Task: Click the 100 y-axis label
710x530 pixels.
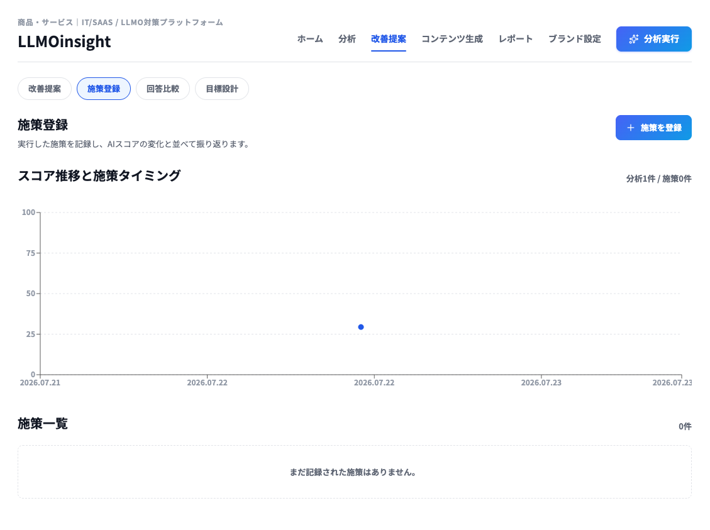Action: click(x=28, y=213)
